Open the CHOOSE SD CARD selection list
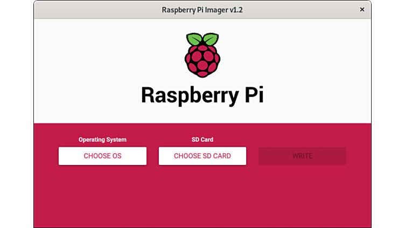The image size is (405, 228). [202, 156]
